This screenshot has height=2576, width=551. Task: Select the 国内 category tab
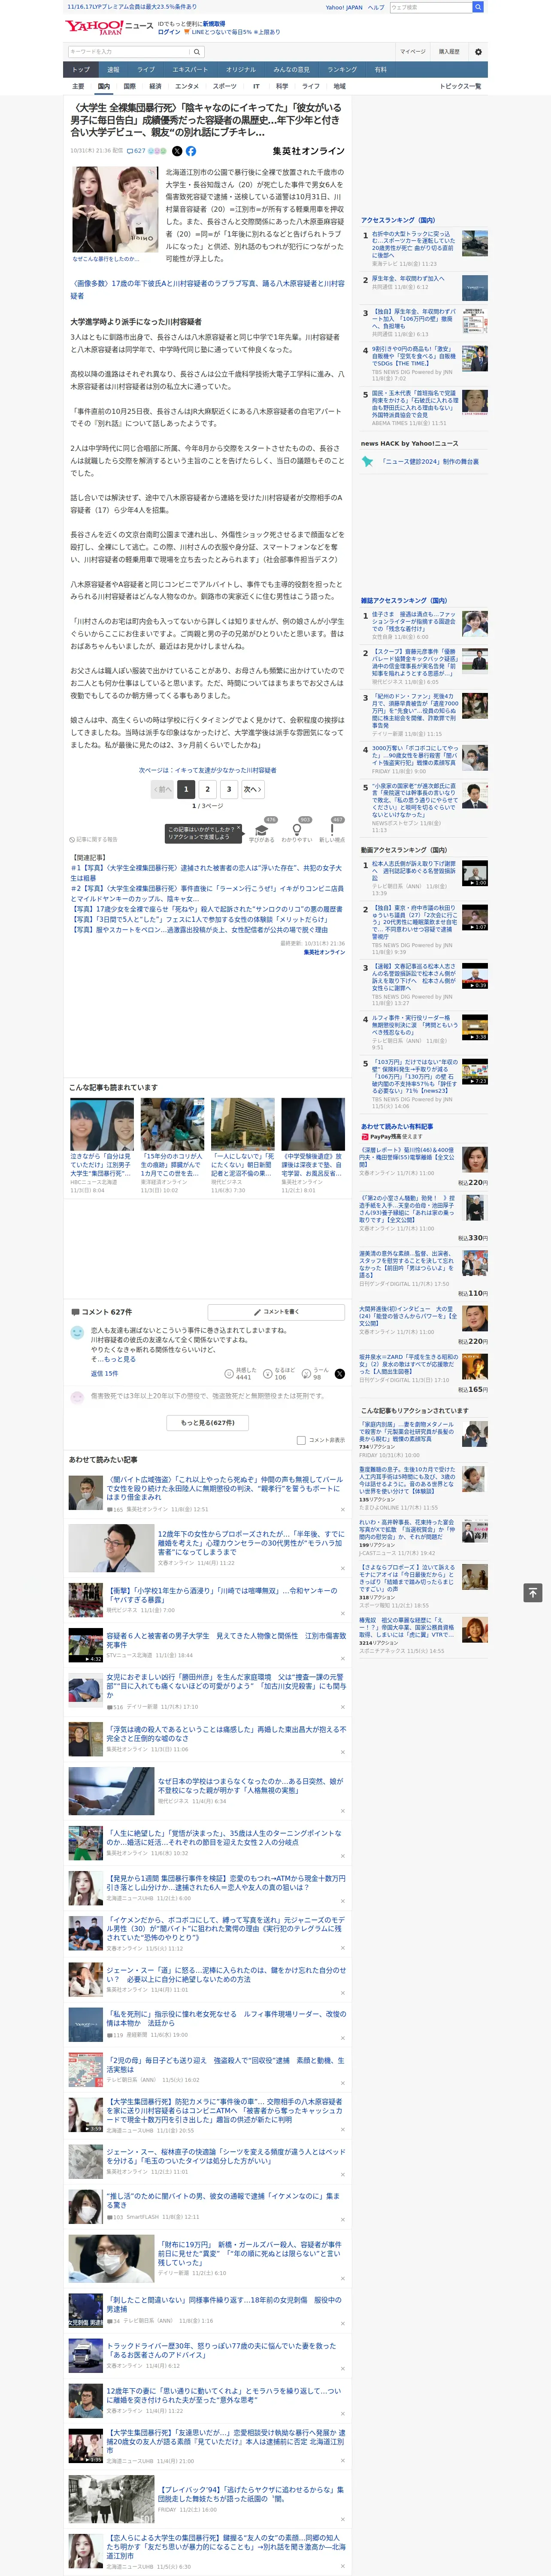pyautogui.click(x=104, y=86)
